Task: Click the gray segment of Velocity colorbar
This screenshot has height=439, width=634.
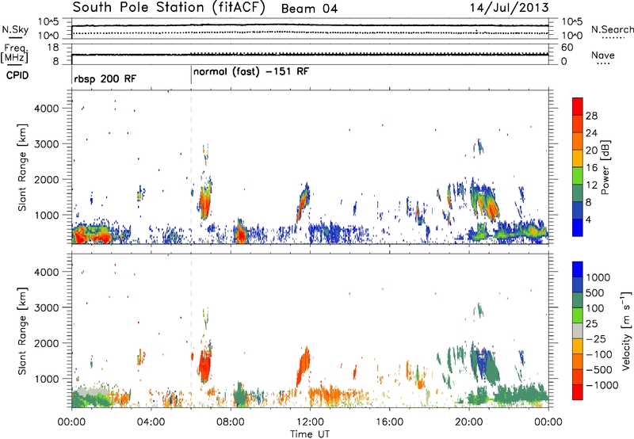Action: [x=578, y=331]
